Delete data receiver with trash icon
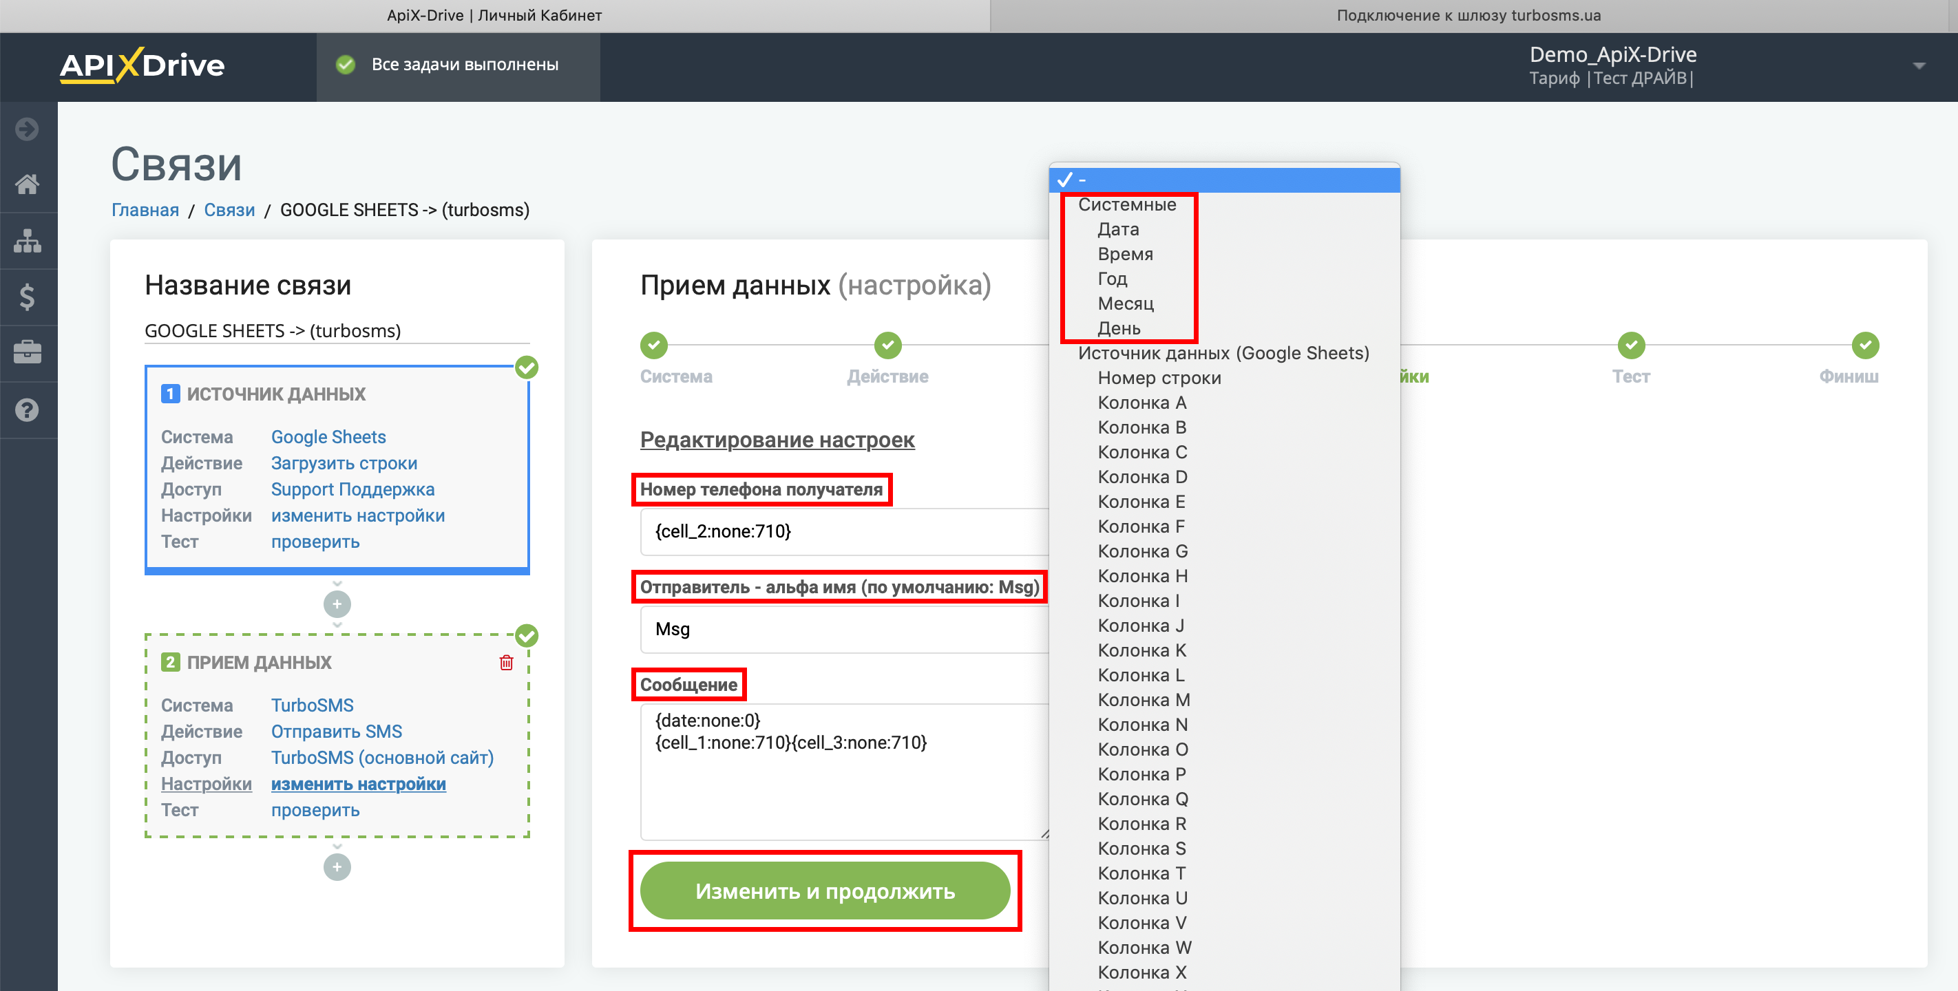Screen dimensions: 1958x991 506,663
